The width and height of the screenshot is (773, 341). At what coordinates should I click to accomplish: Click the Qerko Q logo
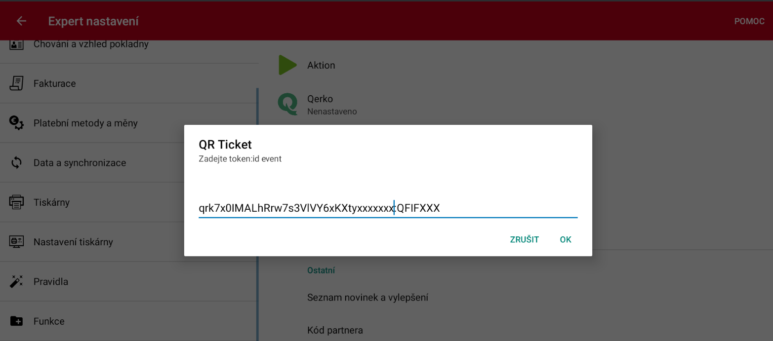(x=287, y=105)
